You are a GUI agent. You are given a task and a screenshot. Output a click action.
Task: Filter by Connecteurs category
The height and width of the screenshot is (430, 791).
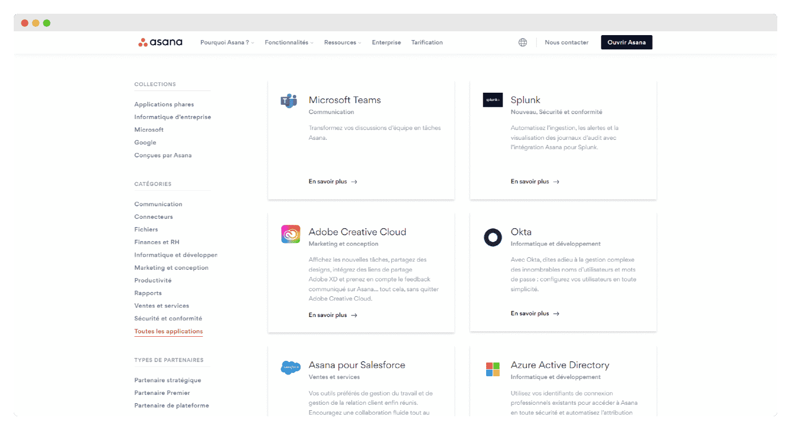point(154,217)
